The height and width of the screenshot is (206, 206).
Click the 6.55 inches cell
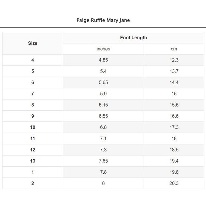(103, 116)
